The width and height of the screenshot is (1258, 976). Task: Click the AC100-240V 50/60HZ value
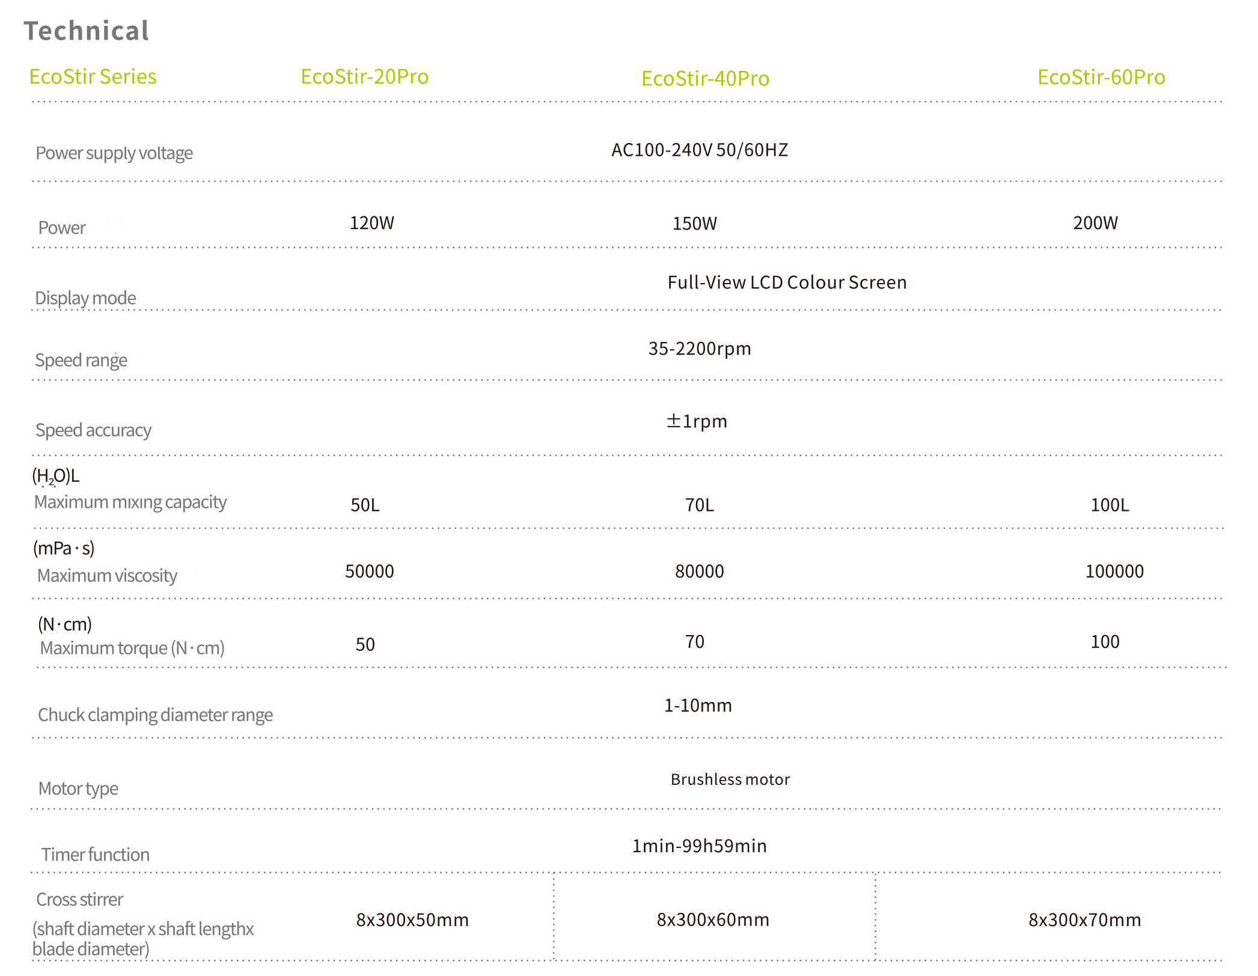tap(699, 150)
